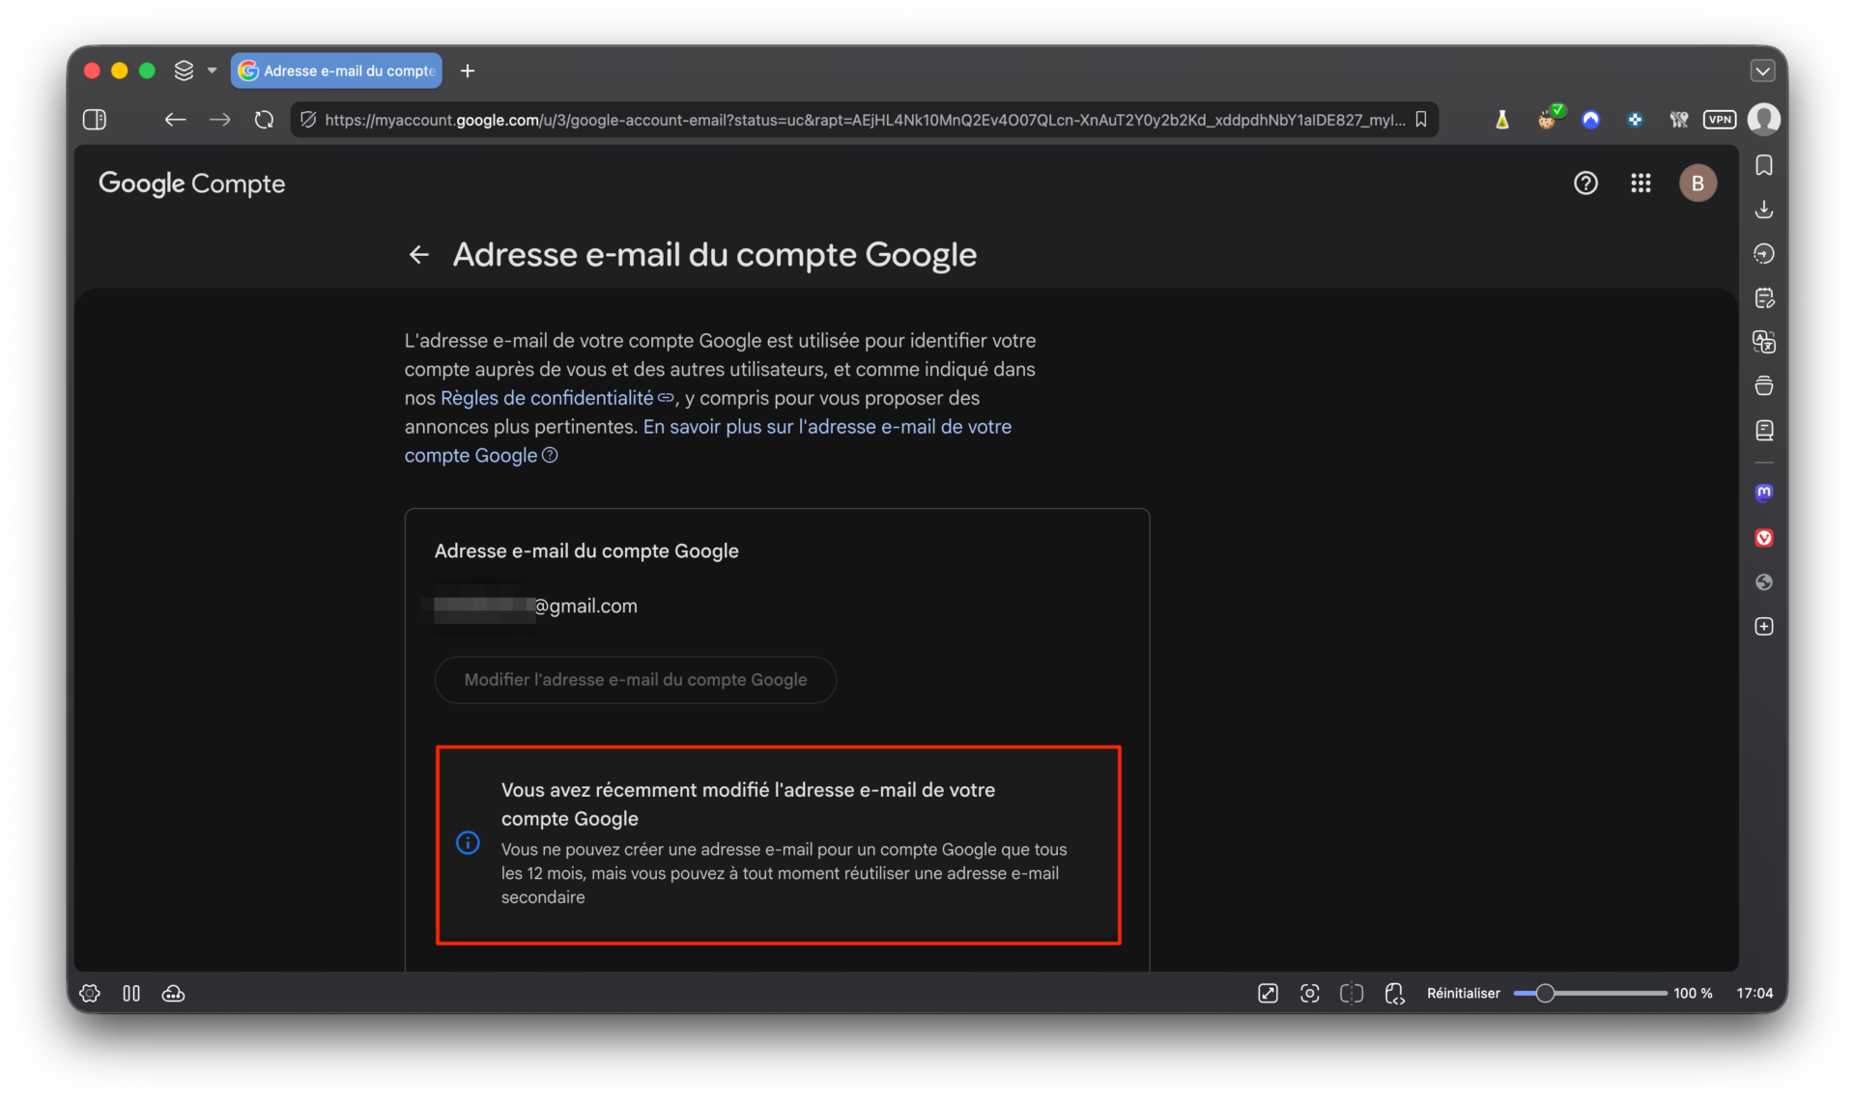This screenshot has width=1855, height=1102.
Task: Toggle the VPN button
Action: pos(1720,120)
